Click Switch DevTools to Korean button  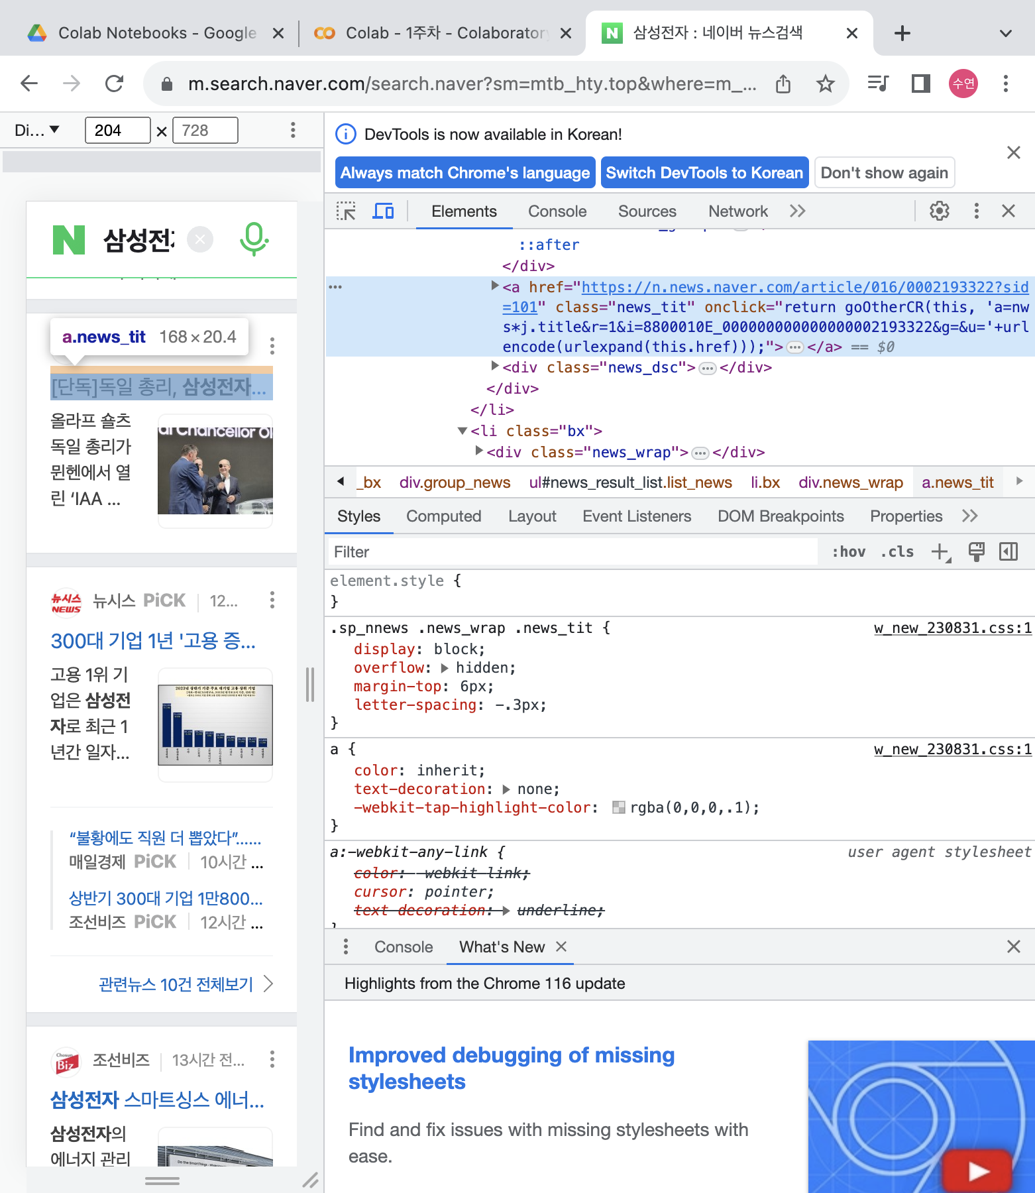pyautogui.click(x=704, y=173)
